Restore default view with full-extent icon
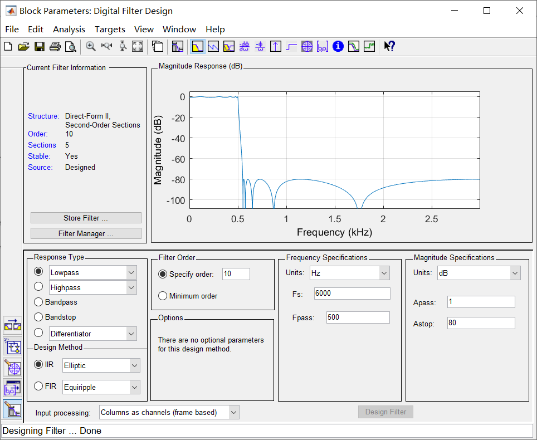 [138, 46]
